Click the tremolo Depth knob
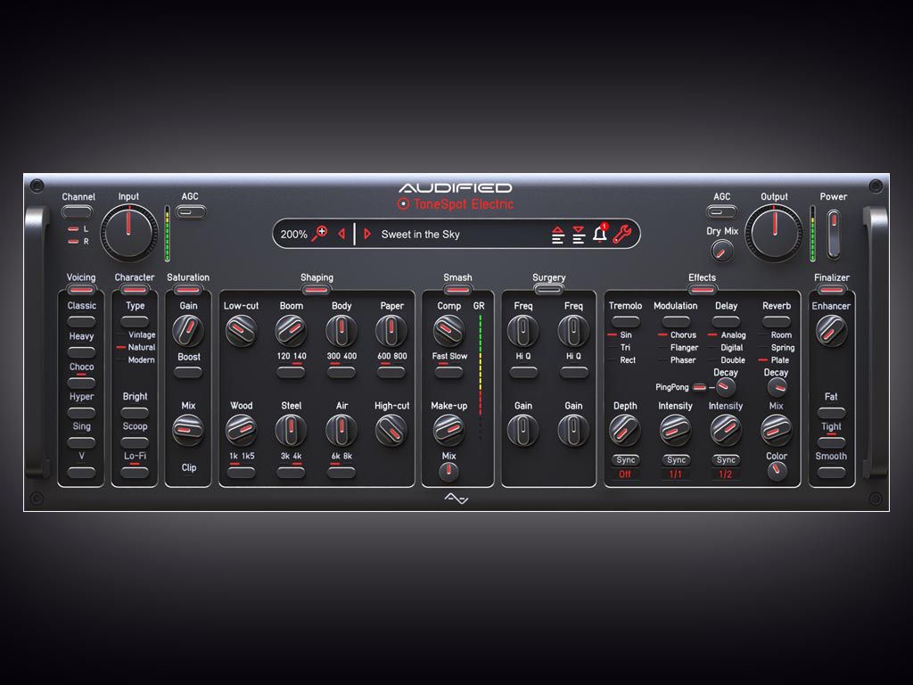 point(625,430)
